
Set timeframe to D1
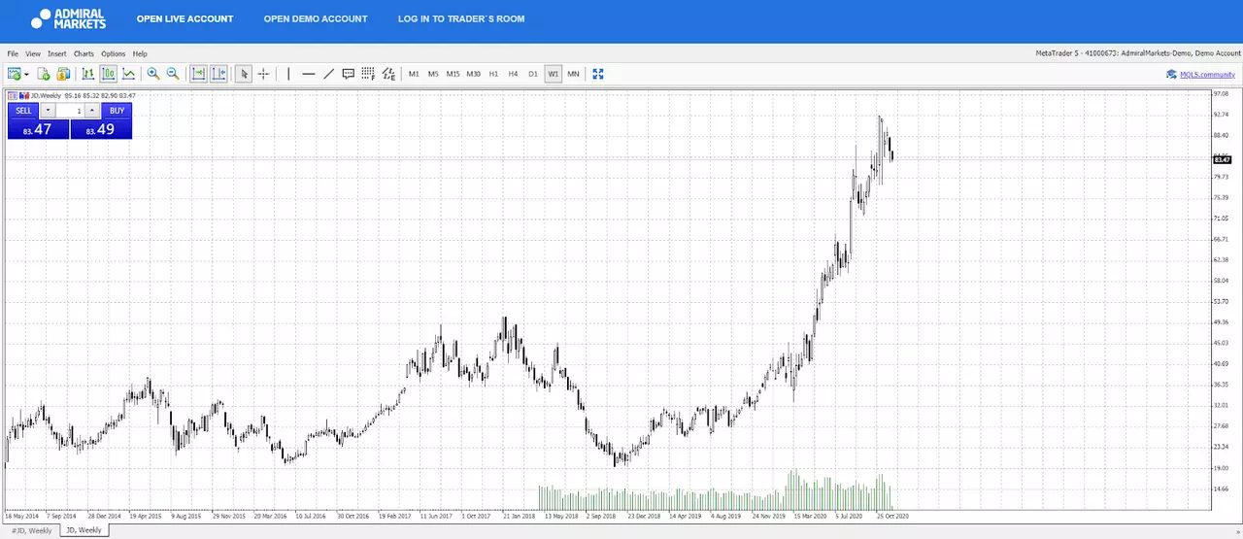(533, 74)
